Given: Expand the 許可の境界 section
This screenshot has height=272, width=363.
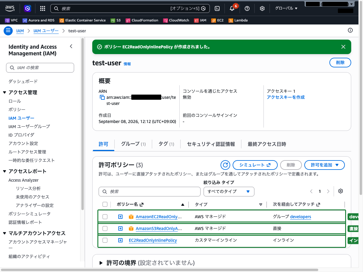Looking at the screenshot, I should tap(101, 263).
